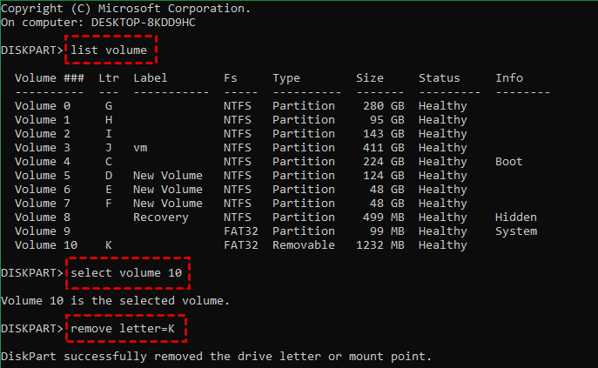598x368 pixels.
Task: Click the 'Status' column header
Action: click(x=440, y=78)
